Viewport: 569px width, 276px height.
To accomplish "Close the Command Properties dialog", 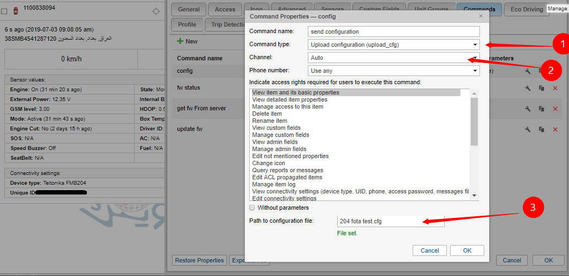I will click(x=481, y=16).
